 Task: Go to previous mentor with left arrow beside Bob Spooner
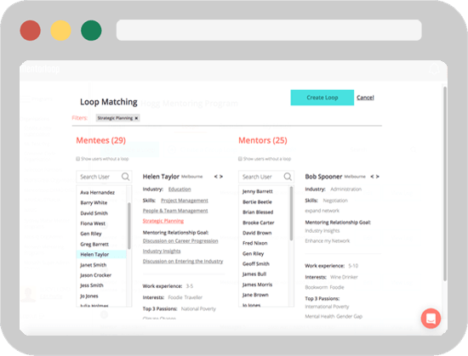click(x=372, y=177)
